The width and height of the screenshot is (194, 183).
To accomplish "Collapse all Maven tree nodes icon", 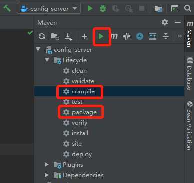I will pos(166,36).
